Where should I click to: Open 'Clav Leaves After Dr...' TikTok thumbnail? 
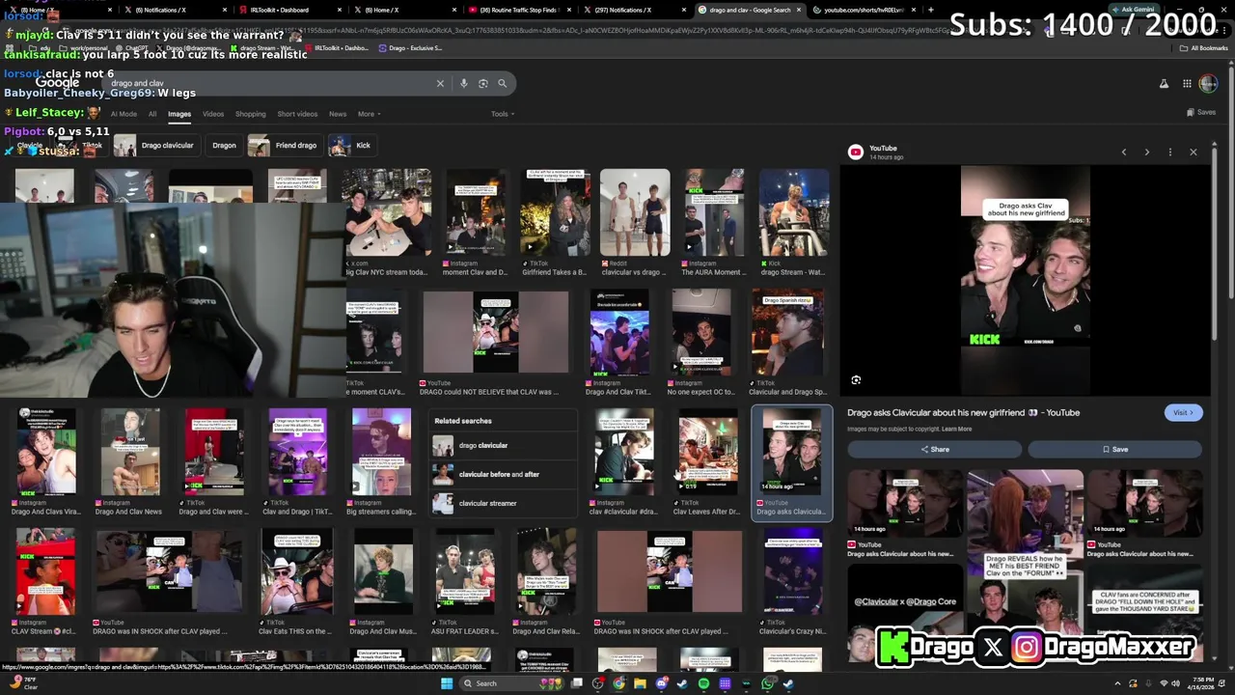[707, 454]
